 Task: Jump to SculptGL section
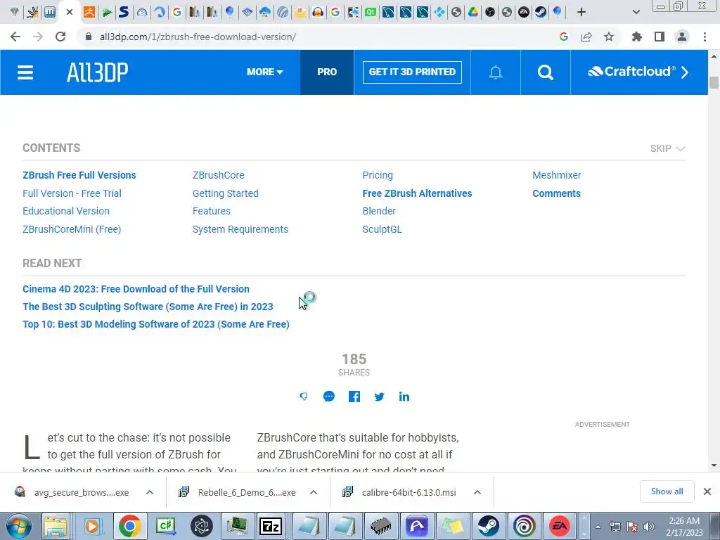pyautogui.click(x=382, y=229)
